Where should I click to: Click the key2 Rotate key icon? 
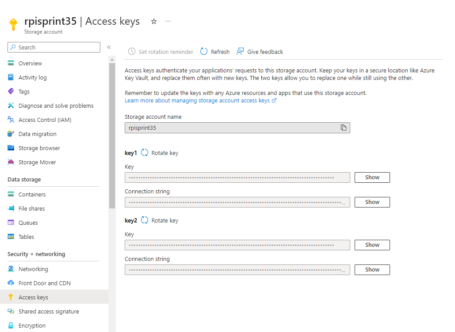(145, 220)
